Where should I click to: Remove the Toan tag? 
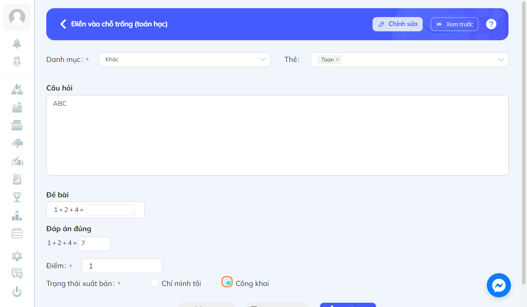pyautogui.click(x=337, y=59)
